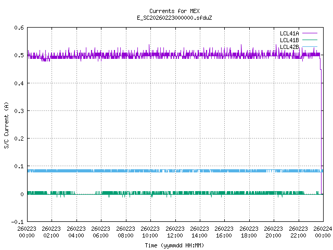Click the chart title 'Currents for MEX'

coord(174,11)
